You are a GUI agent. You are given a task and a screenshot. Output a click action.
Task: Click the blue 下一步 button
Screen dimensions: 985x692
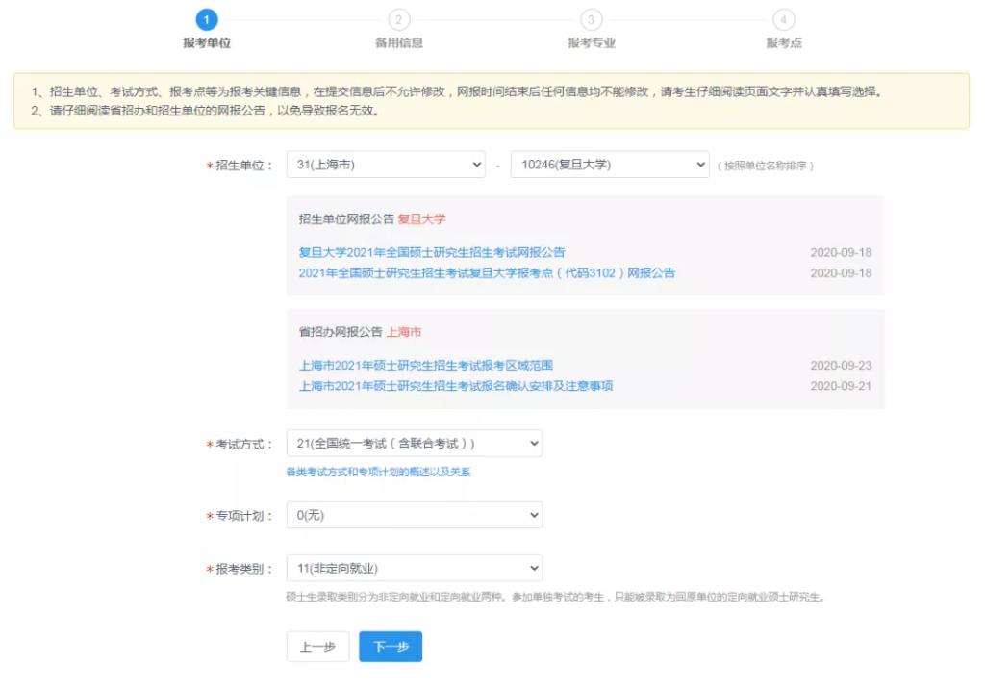click(x=391, y=647)
